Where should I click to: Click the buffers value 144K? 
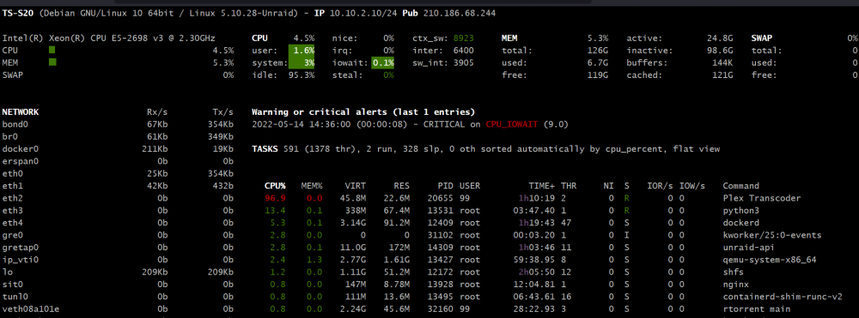click(723, 63)
